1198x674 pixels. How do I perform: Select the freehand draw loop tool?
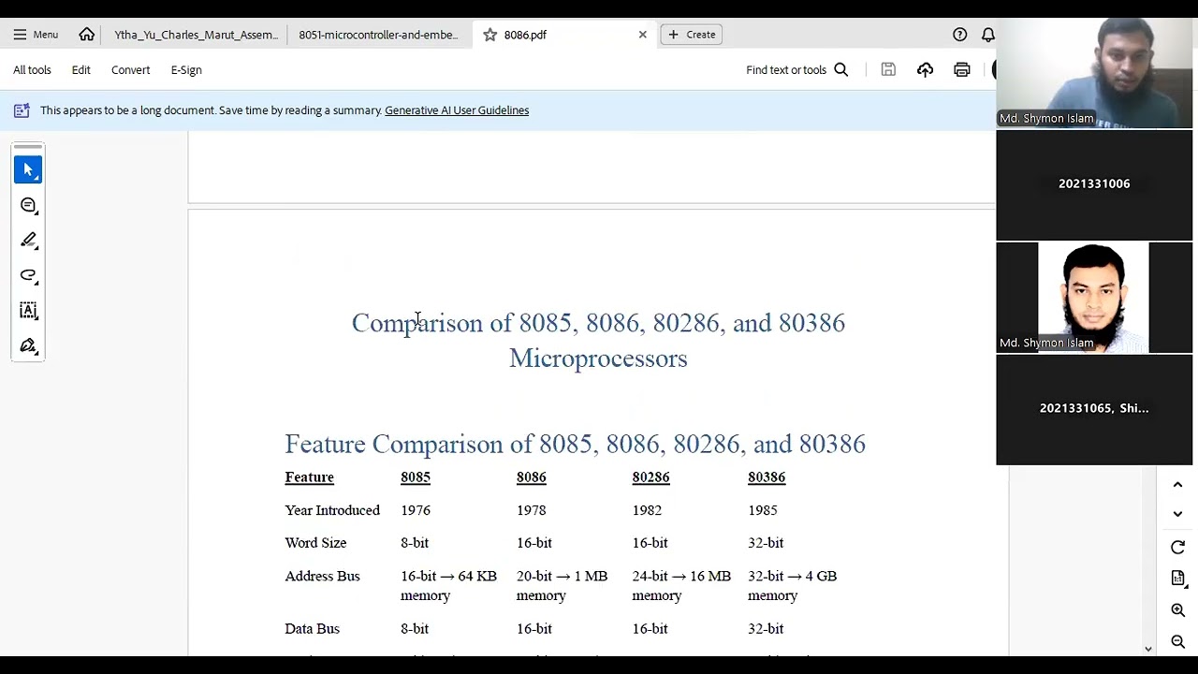click(x=28, y=275)
